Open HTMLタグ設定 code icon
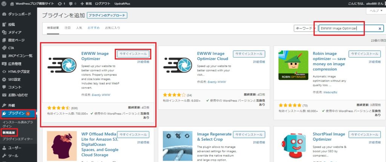The width and height of the screenshot is (386, 162). coord(4,72)
